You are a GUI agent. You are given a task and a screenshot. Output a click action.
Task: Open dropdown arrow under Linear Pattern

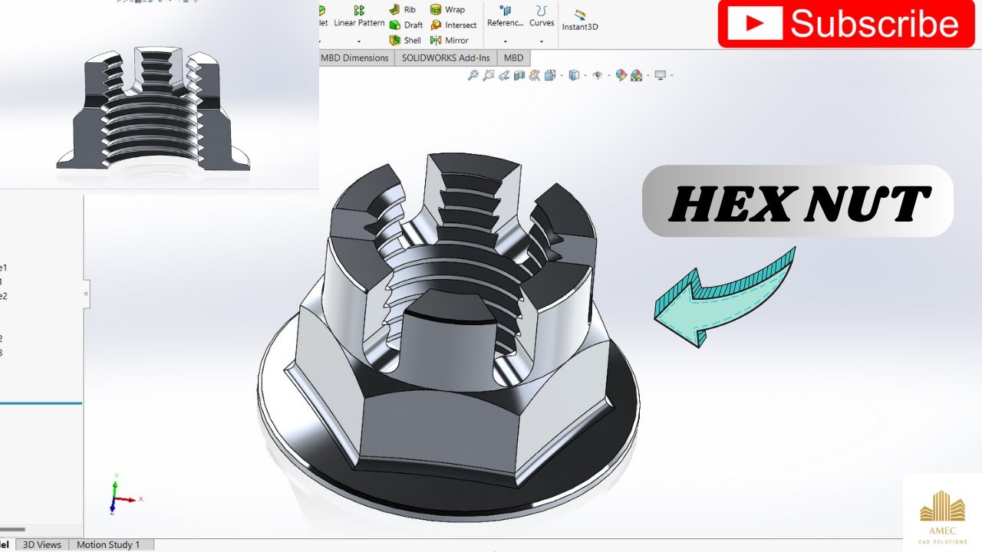pyautogui.click(x=359, y=41)
